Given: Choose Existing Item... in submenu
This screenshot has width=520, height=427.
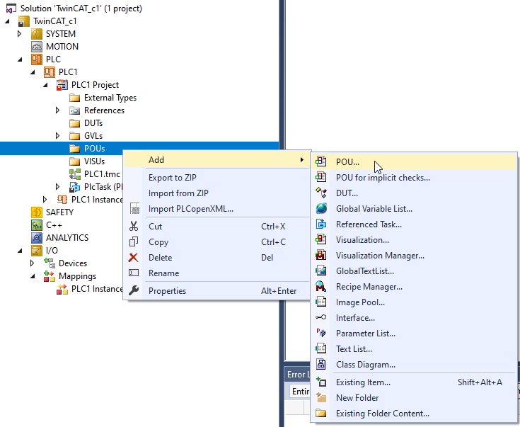Looking at the screenshot, I should [x=363, y=382].
